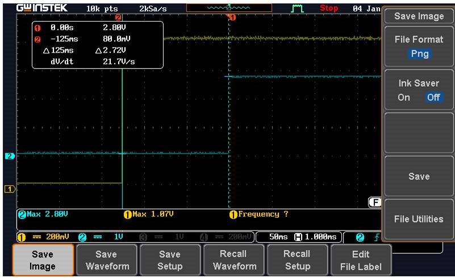Click cursor 1 readout 0.00s 2.80V

tap(80, 28)
